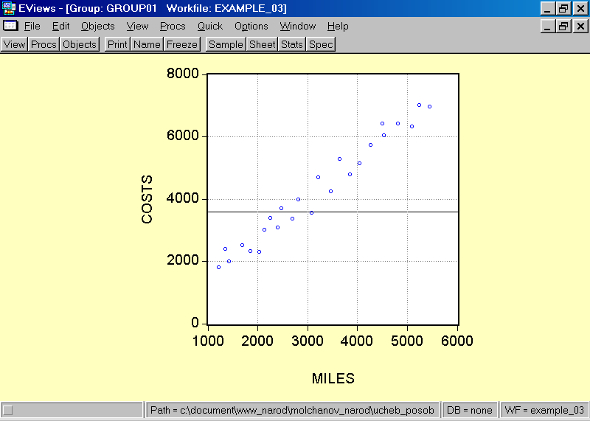This screenshot has height=421, width=590.
Task: Click the 5000 tick label on MILES axis
Action: tap(407, 341)
